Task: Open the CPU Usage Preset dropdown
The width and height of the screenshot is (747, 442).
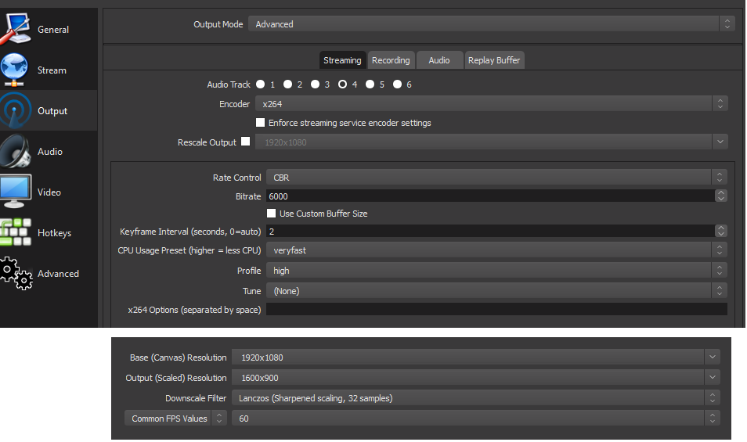Action: 496,250
